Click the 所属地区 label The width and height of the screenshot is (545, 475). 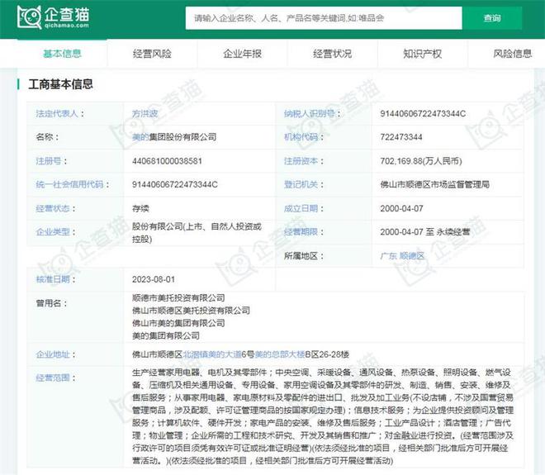point(301,256)
